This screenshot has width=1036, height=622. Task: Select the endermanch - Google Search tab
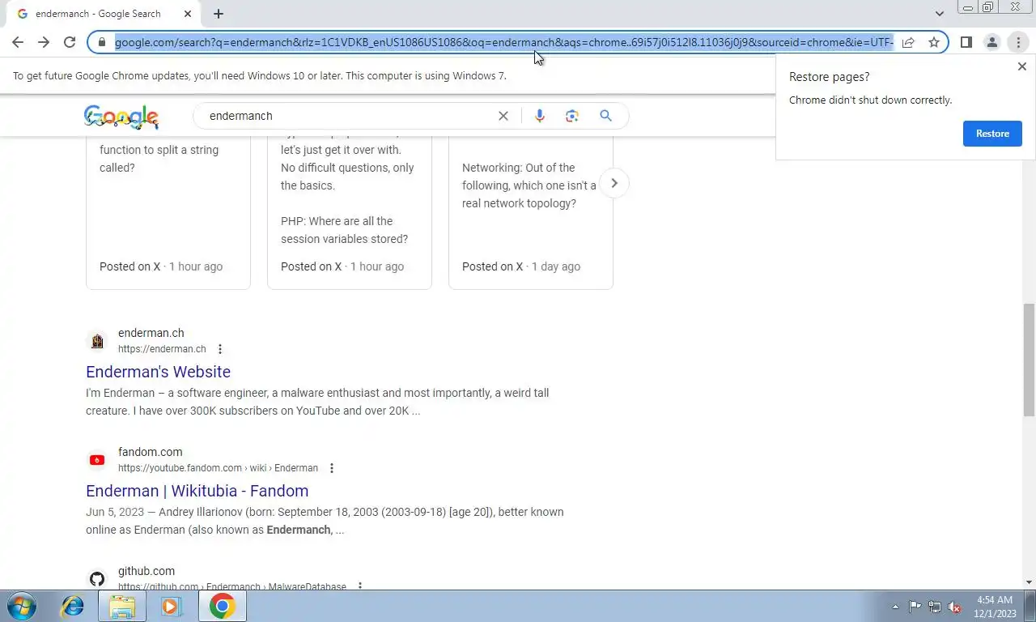[x=104, y=15]
